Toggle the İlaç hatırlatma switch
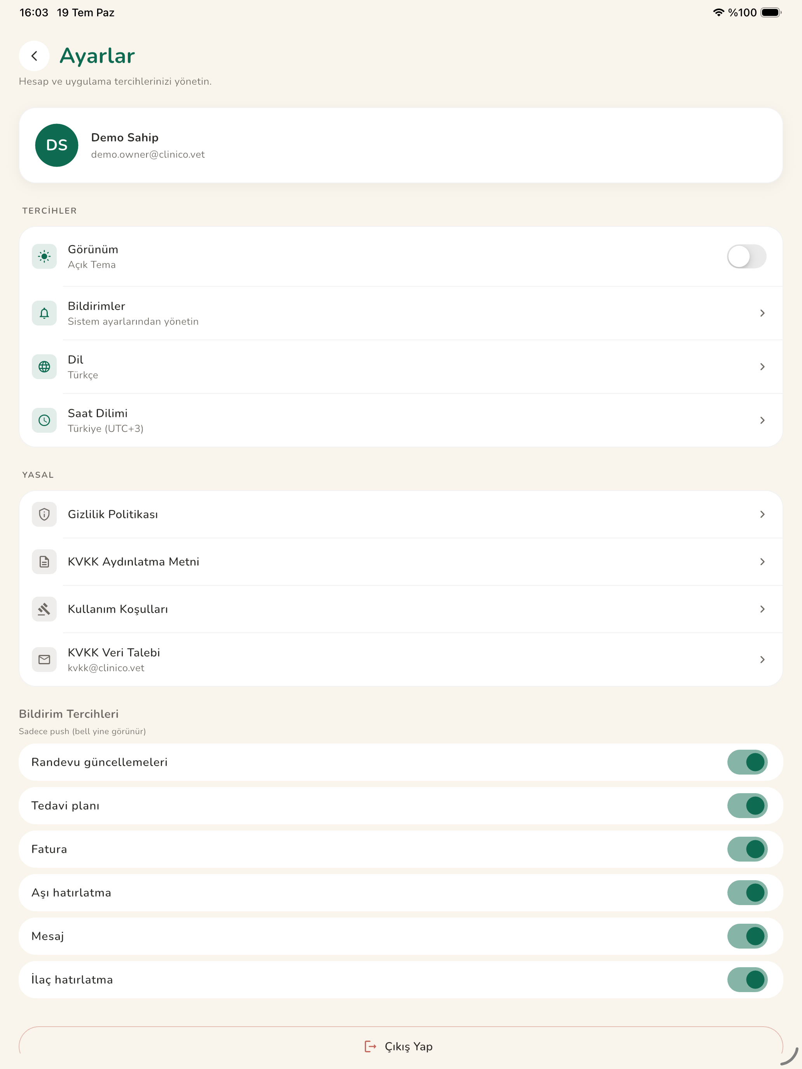 pyautogui.click(x=747, y=980)
